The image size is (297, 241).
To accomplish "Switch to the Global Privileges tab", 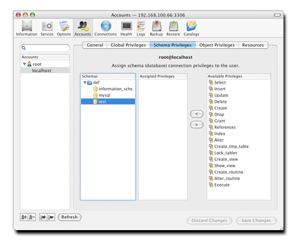I will [128, 45].
